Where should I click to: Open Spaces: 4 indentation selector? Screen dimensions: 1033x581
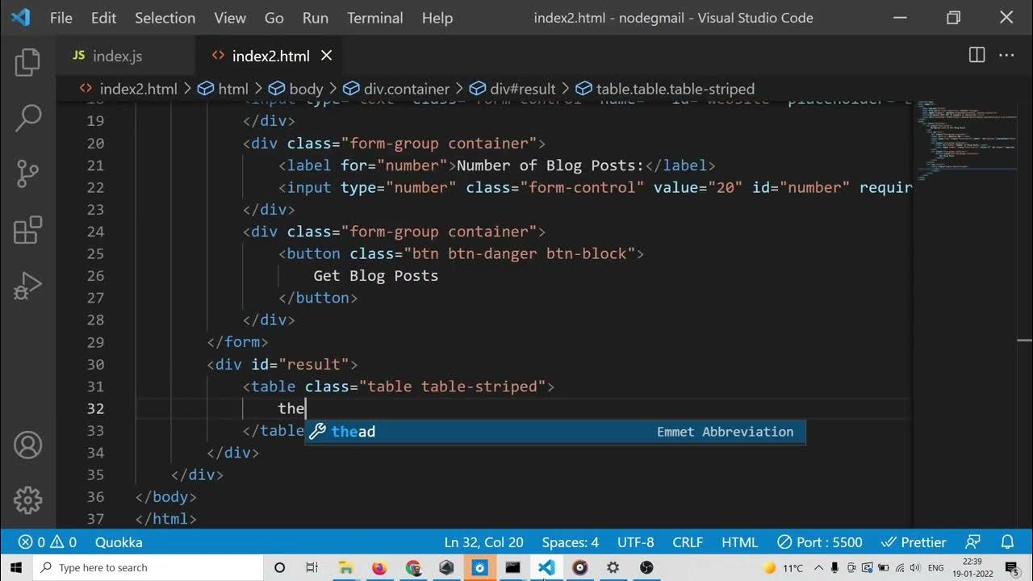pos(570,542)
